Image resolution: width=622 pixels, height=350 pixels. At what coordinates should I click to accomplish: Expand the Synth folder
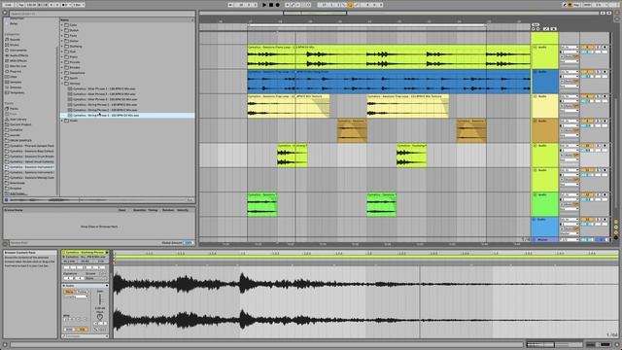[62, 78]
